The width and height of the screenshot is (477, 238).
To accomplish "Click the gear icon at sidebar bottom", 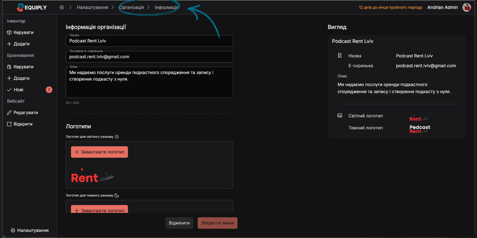I will (13, 230).
